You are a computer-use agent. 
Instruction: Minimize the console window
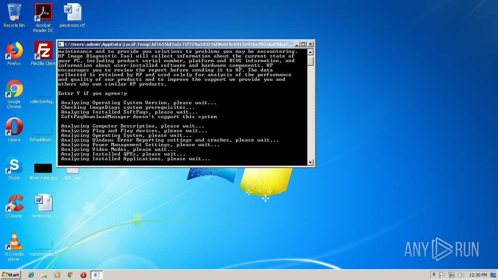click(x=297, y=44)
